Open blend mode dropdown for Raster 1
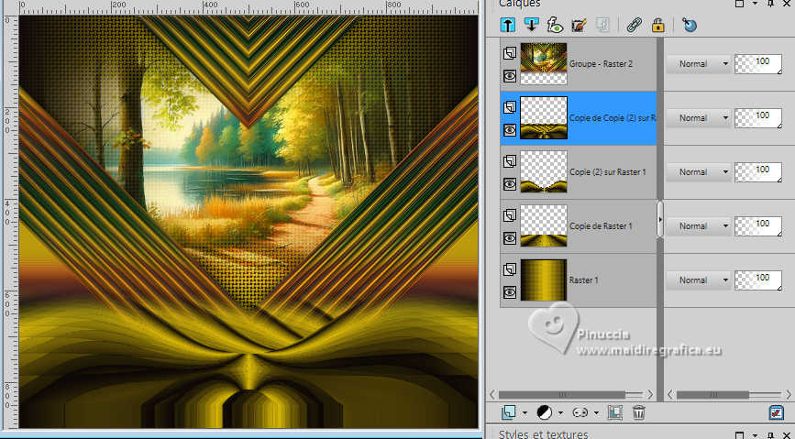Viewport: 795px width, 439px height. click(698, 280)
